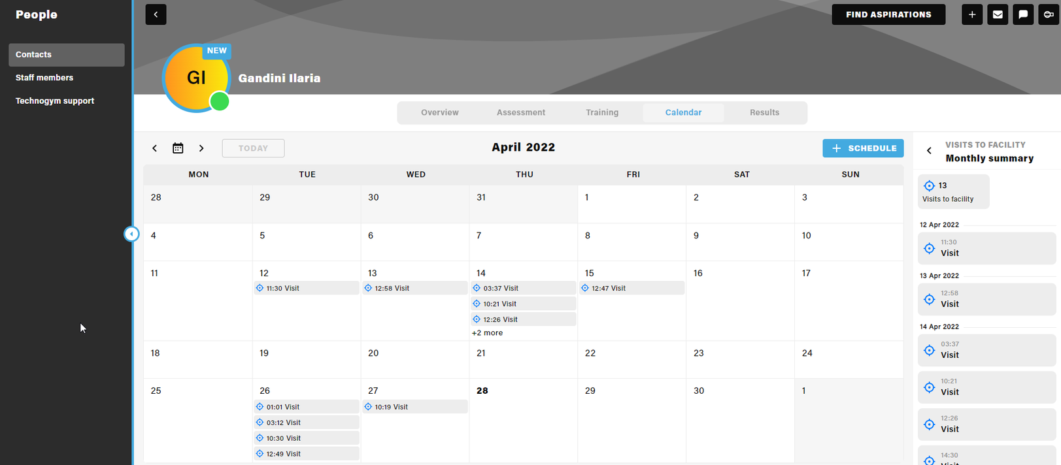Click the SCHEDULE button
Screen dimensions: 1061x465
(x=863, y=148)
